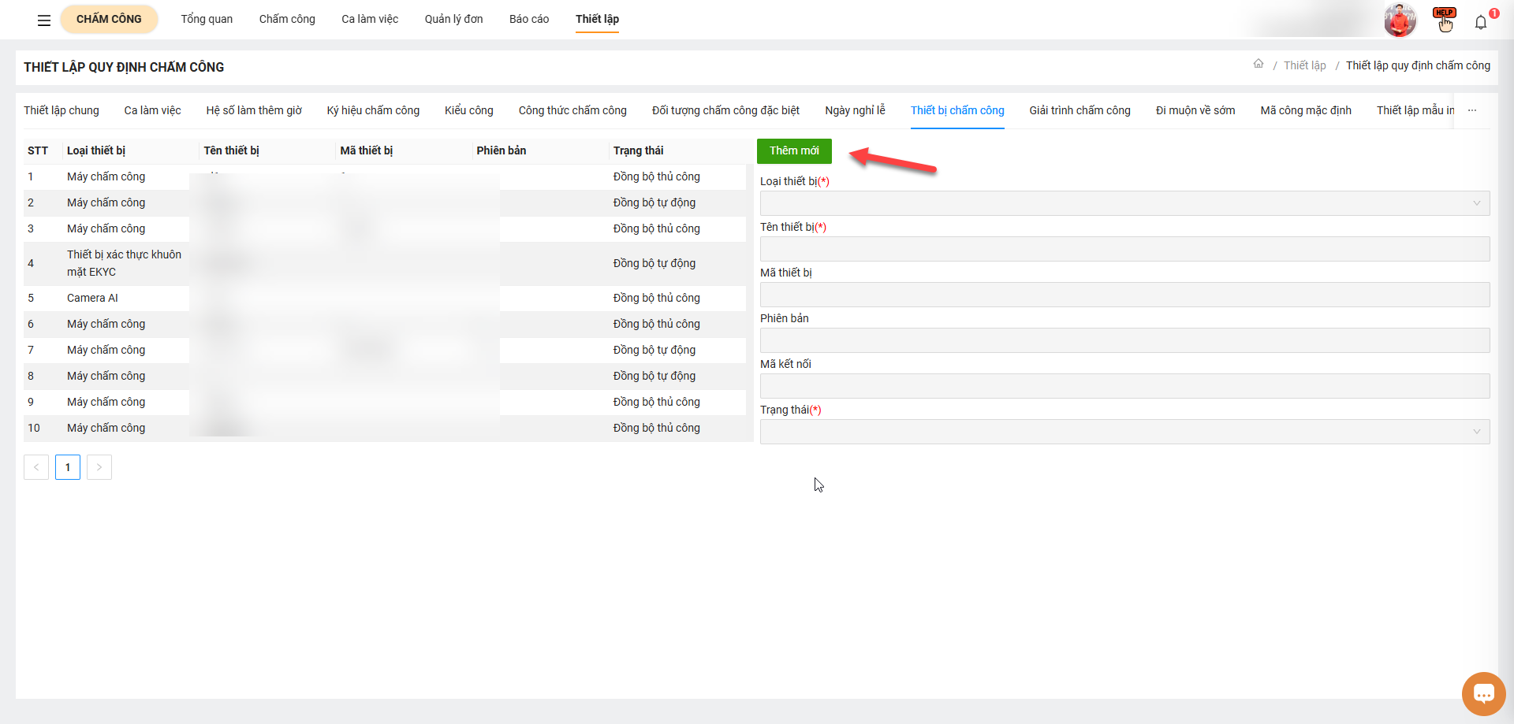Viewport: 1514px width, 724px height.
Task: Click the CHẤM CÔNG module button
Action: (x=109, y=20)
